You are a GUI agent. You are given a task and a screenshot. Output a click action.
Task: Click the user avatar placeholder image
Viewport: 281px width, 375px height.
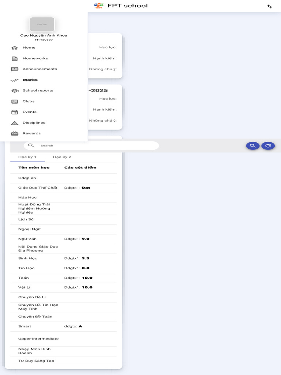tap(42, 24)
